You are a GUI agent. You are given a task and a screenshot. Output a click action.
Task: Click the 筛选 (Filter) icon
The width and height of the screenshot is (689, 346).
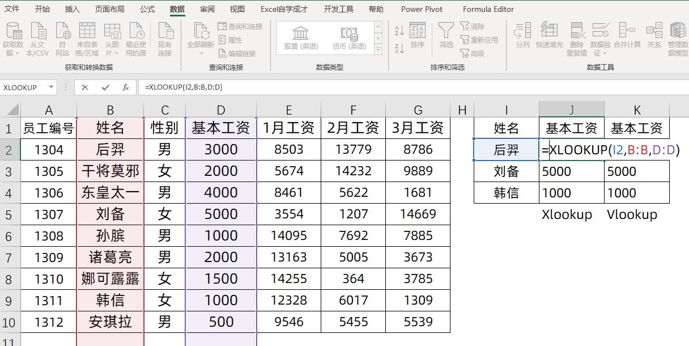point(445,35)
